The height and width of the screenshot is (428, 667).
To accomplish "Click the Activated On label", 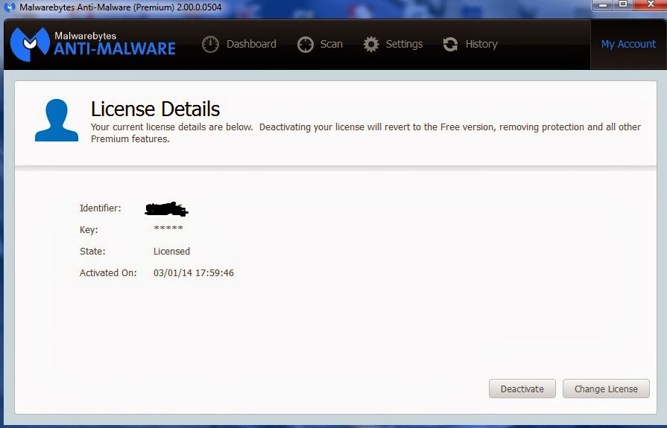I will pos(109,273).
